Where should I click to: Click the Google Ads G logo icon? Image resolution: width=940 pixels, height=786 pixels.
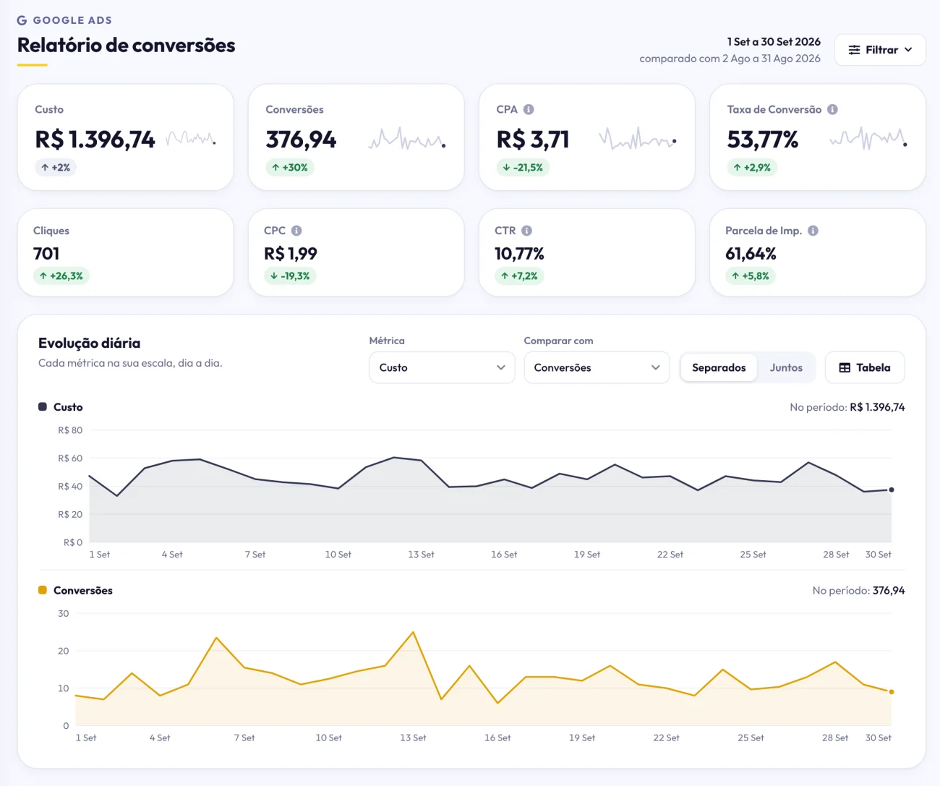point(22,20)
